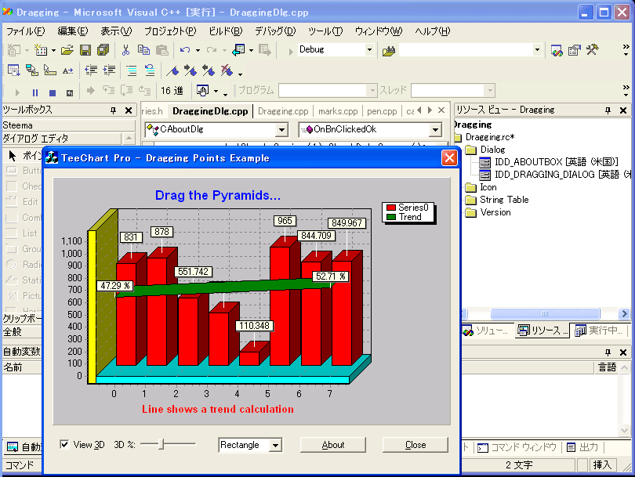Viewport: 635px width, 477px height.
Task: Expand the Navigate Backward dropdown arrow
Action: coord(251,50)
